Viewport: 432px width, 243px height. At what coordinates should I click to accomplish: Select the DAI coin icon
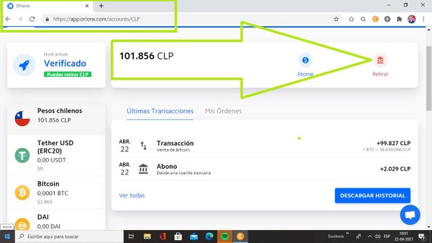click(x=22, y=223)
